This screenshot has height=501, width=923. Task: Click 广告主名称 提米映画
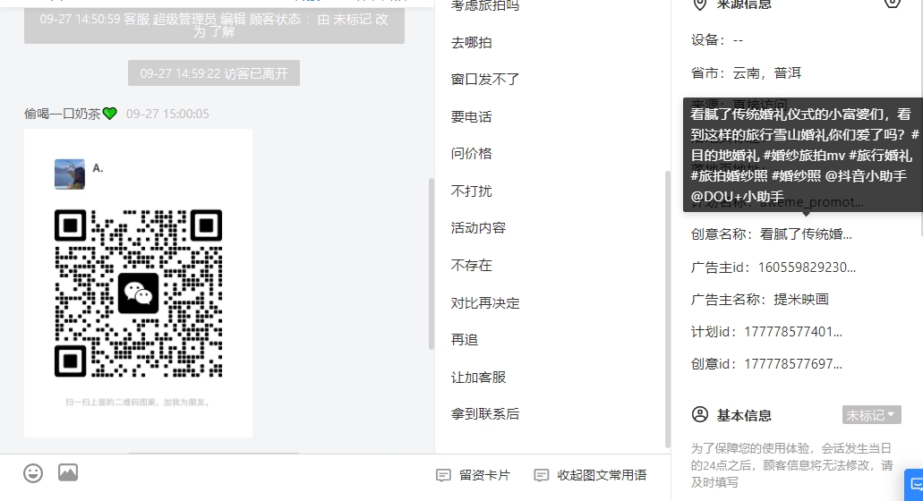coord(801,300)
